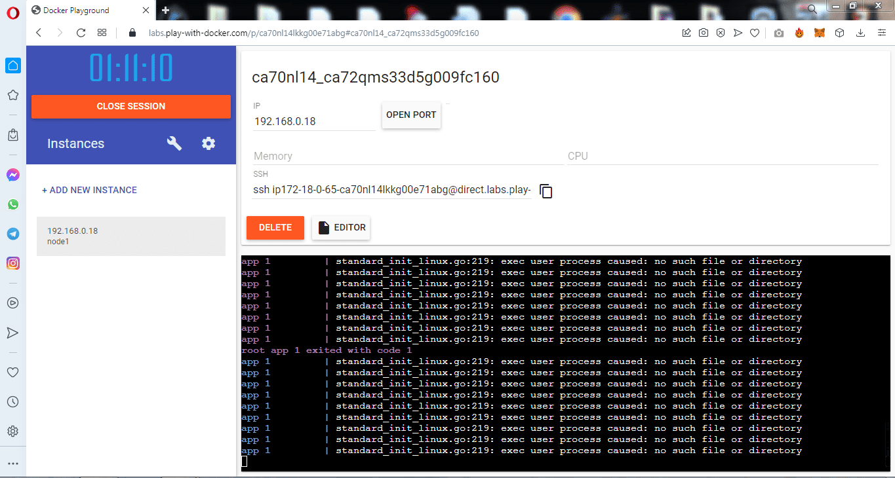The width and height of the screenshot is (895, 478).
Task: Open a new tab with plus icon
Action: click(165, 10)
